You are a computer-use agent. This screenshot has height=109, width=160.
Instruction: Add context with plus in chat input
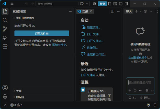pyautogui.click(x=130, y=90)
